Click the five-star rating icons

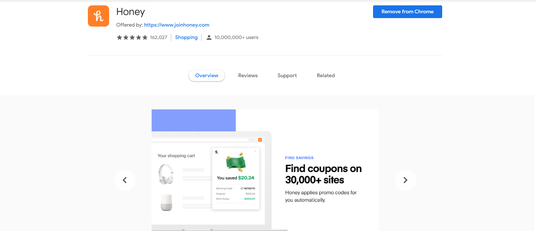132,37
